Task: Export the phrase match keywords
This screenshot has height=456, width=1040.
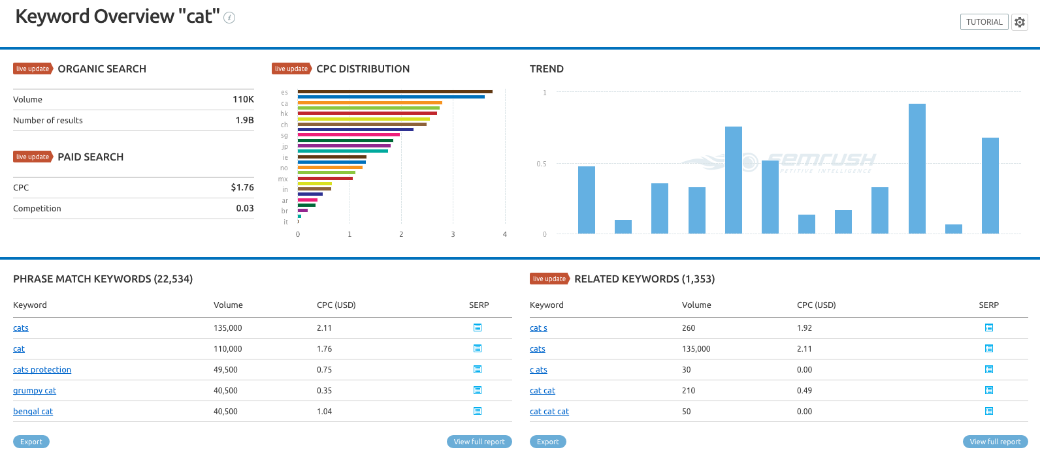Action: 31,442
